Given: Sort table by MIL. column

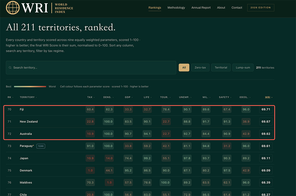Looking at the screenshot, I should coord(206,97).
